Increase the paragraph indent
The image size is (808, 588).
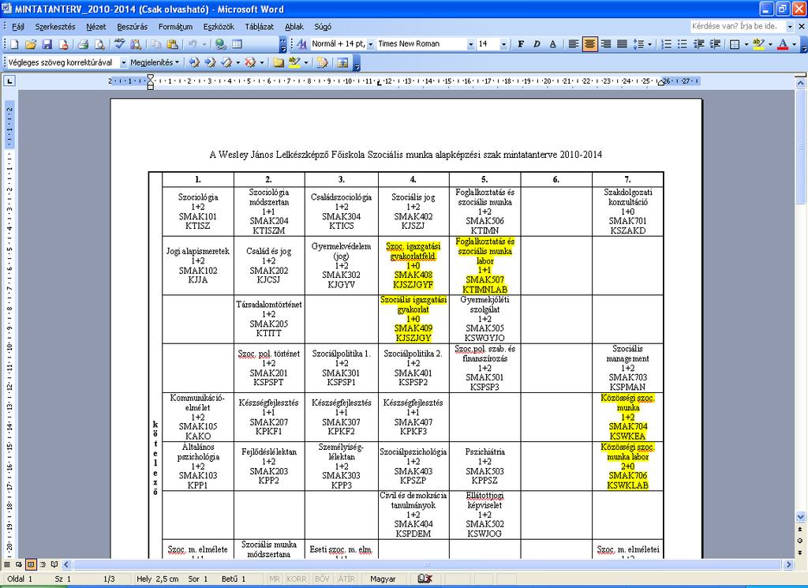pos(715,44)
